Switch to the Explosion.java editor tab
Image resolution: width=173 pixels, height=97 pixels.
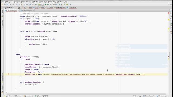(x=27, y=11)
